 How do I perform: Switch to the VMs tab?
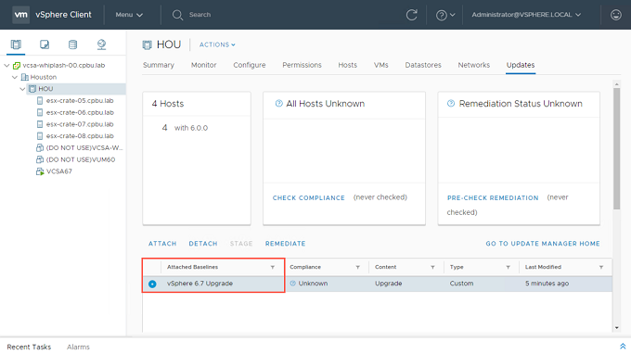click(381, 65)
